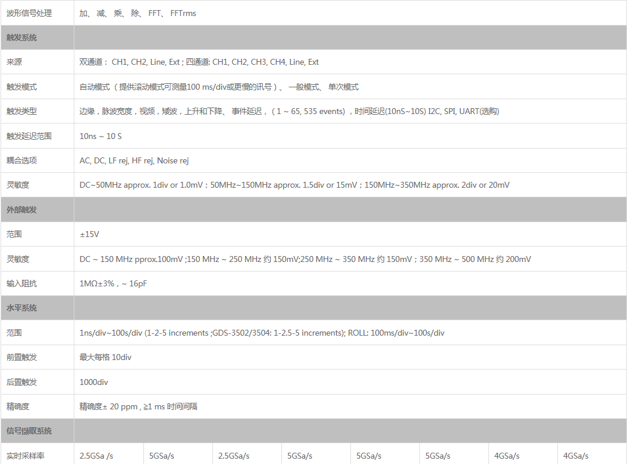Select the 1MΩ±3%, ~16pF impedance value
Image resolution: width=627 pixels, height=464 pixels.
[113, 283]
